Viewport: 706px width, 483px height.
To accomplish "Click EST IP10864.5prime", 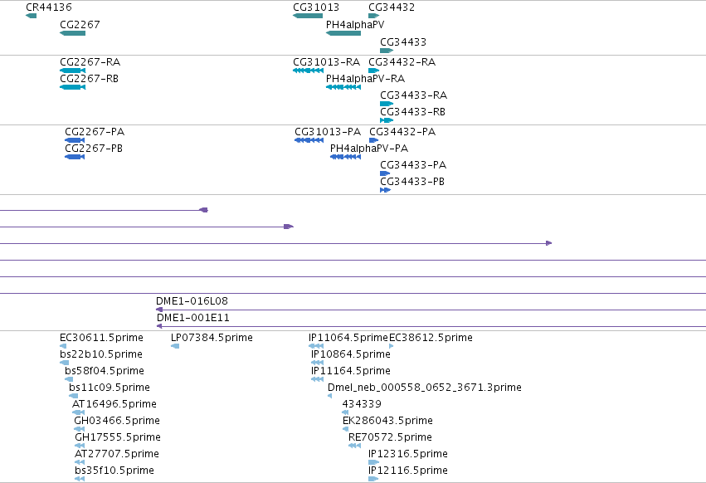I will click(x=318, y=363).
